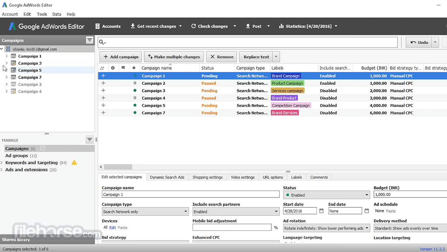Open the Replace text dropdown arrow
The width and height of the screenshot is (447, 252).
[x=276, y=57]
